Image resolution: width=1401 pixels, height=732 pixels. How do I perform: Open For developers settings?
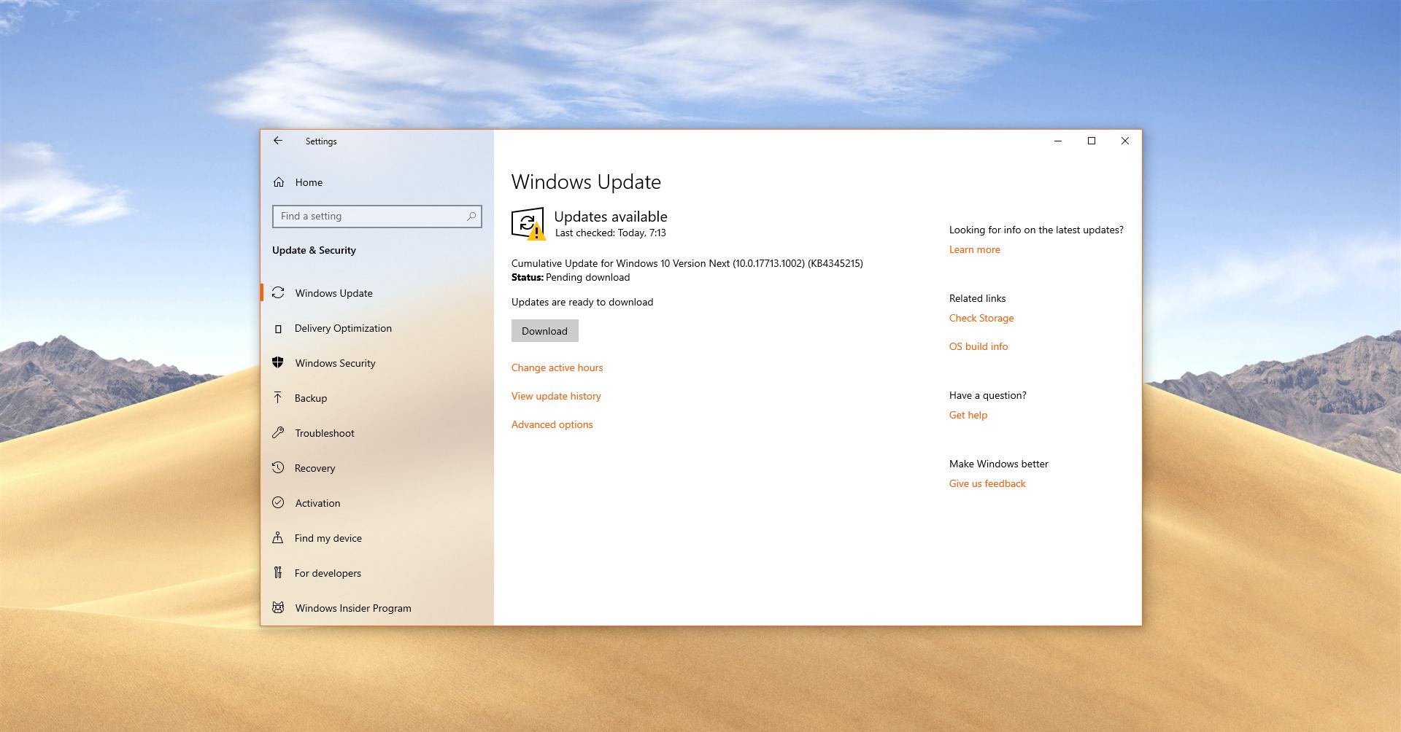pos(377,573)
